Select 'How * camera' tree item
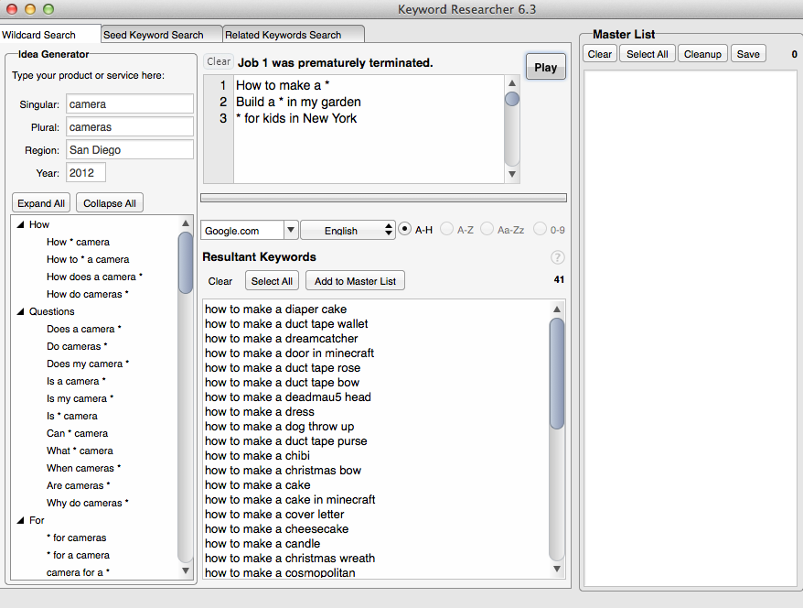 click(x=78, y=242)
